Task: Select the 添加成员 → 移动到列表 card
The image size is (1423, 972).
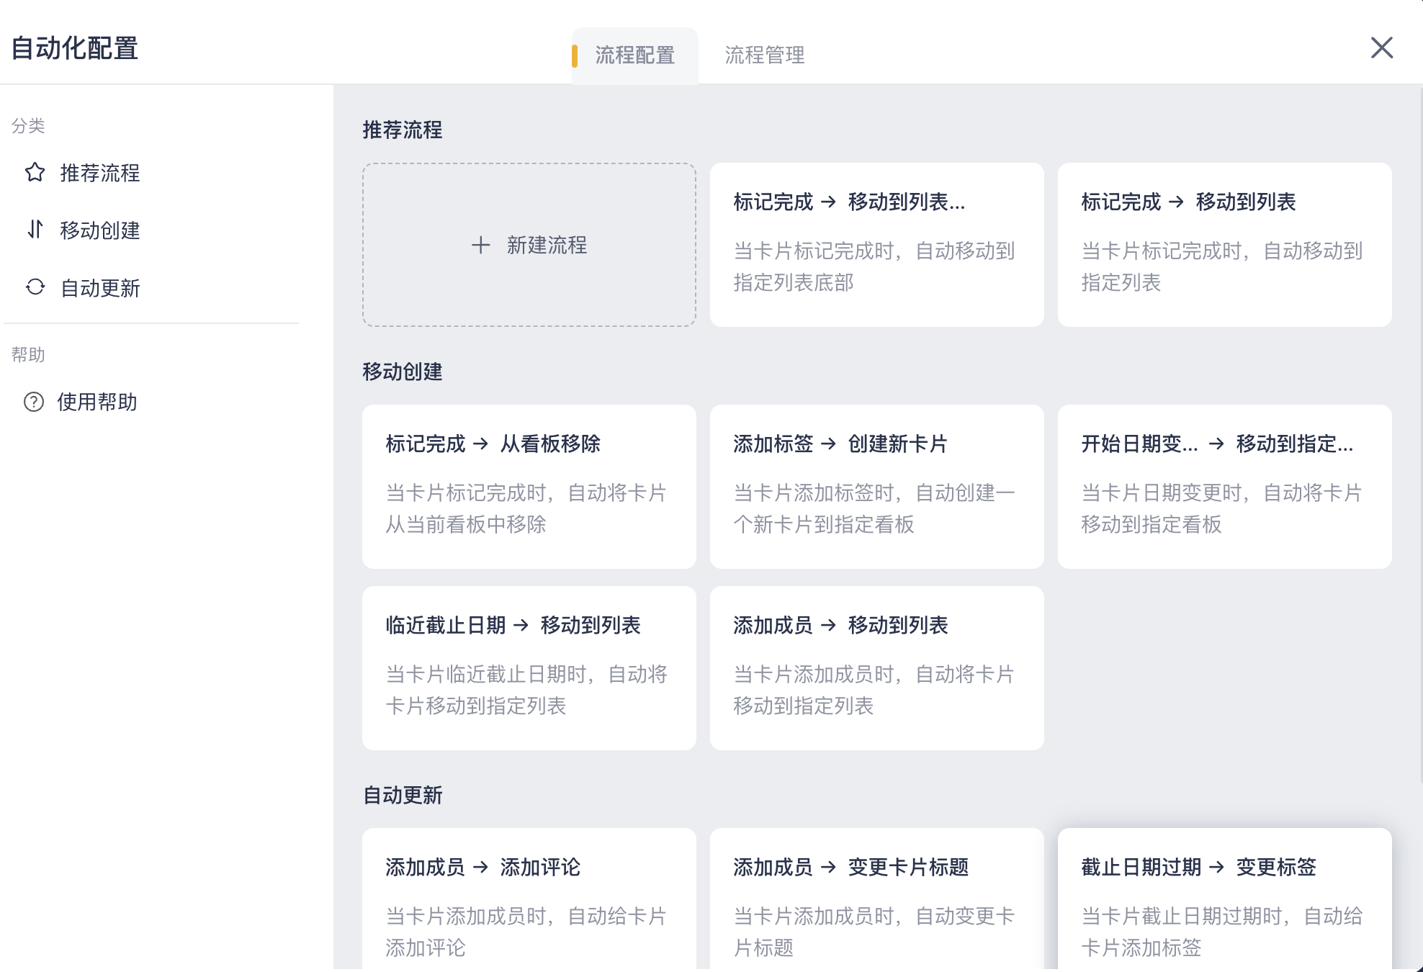Action: pyautogui.click(x=876, y=667)
